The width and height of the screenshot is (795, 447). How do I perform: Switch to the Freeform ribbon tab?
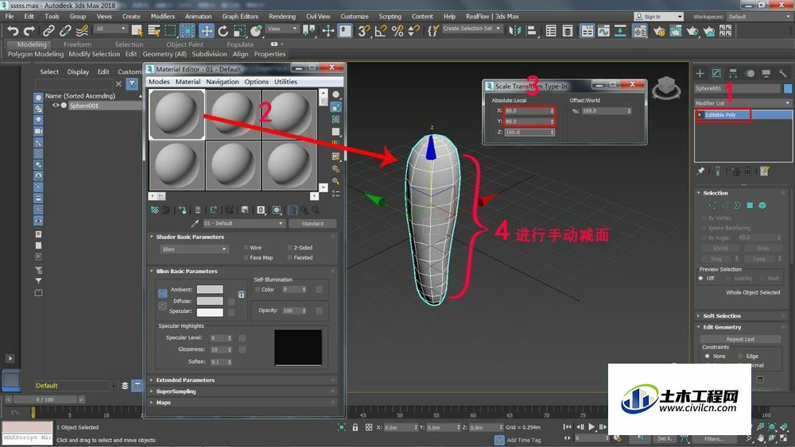(x=78, y=44)
